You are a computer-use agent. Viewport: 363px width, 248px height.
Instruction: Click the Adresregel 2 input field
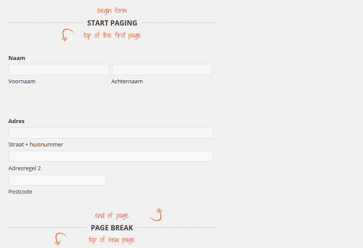tap(111, 156)
